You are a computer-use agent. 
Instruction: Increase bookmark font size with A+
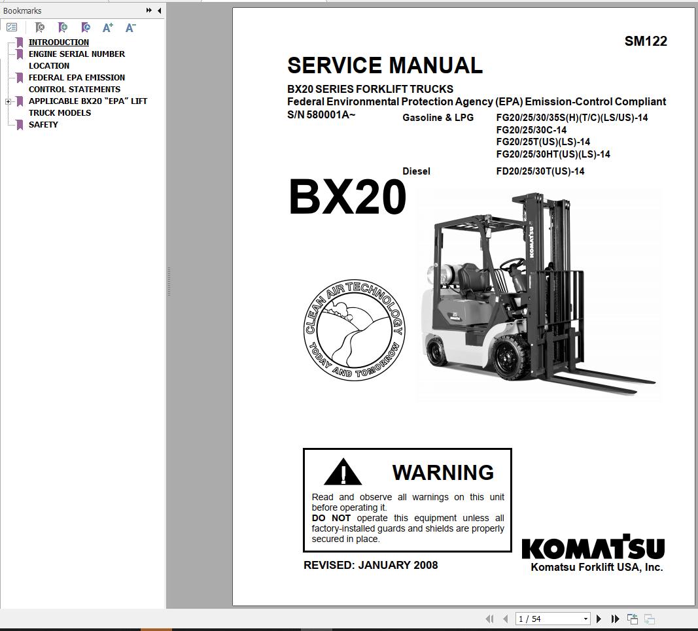pyautogui.click(x=108, y=27)
